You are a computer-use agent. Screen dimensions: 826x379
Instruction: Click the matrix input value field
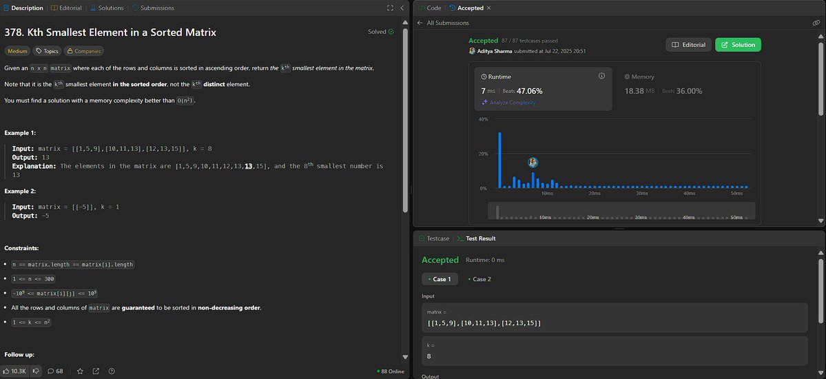(615, 318)
